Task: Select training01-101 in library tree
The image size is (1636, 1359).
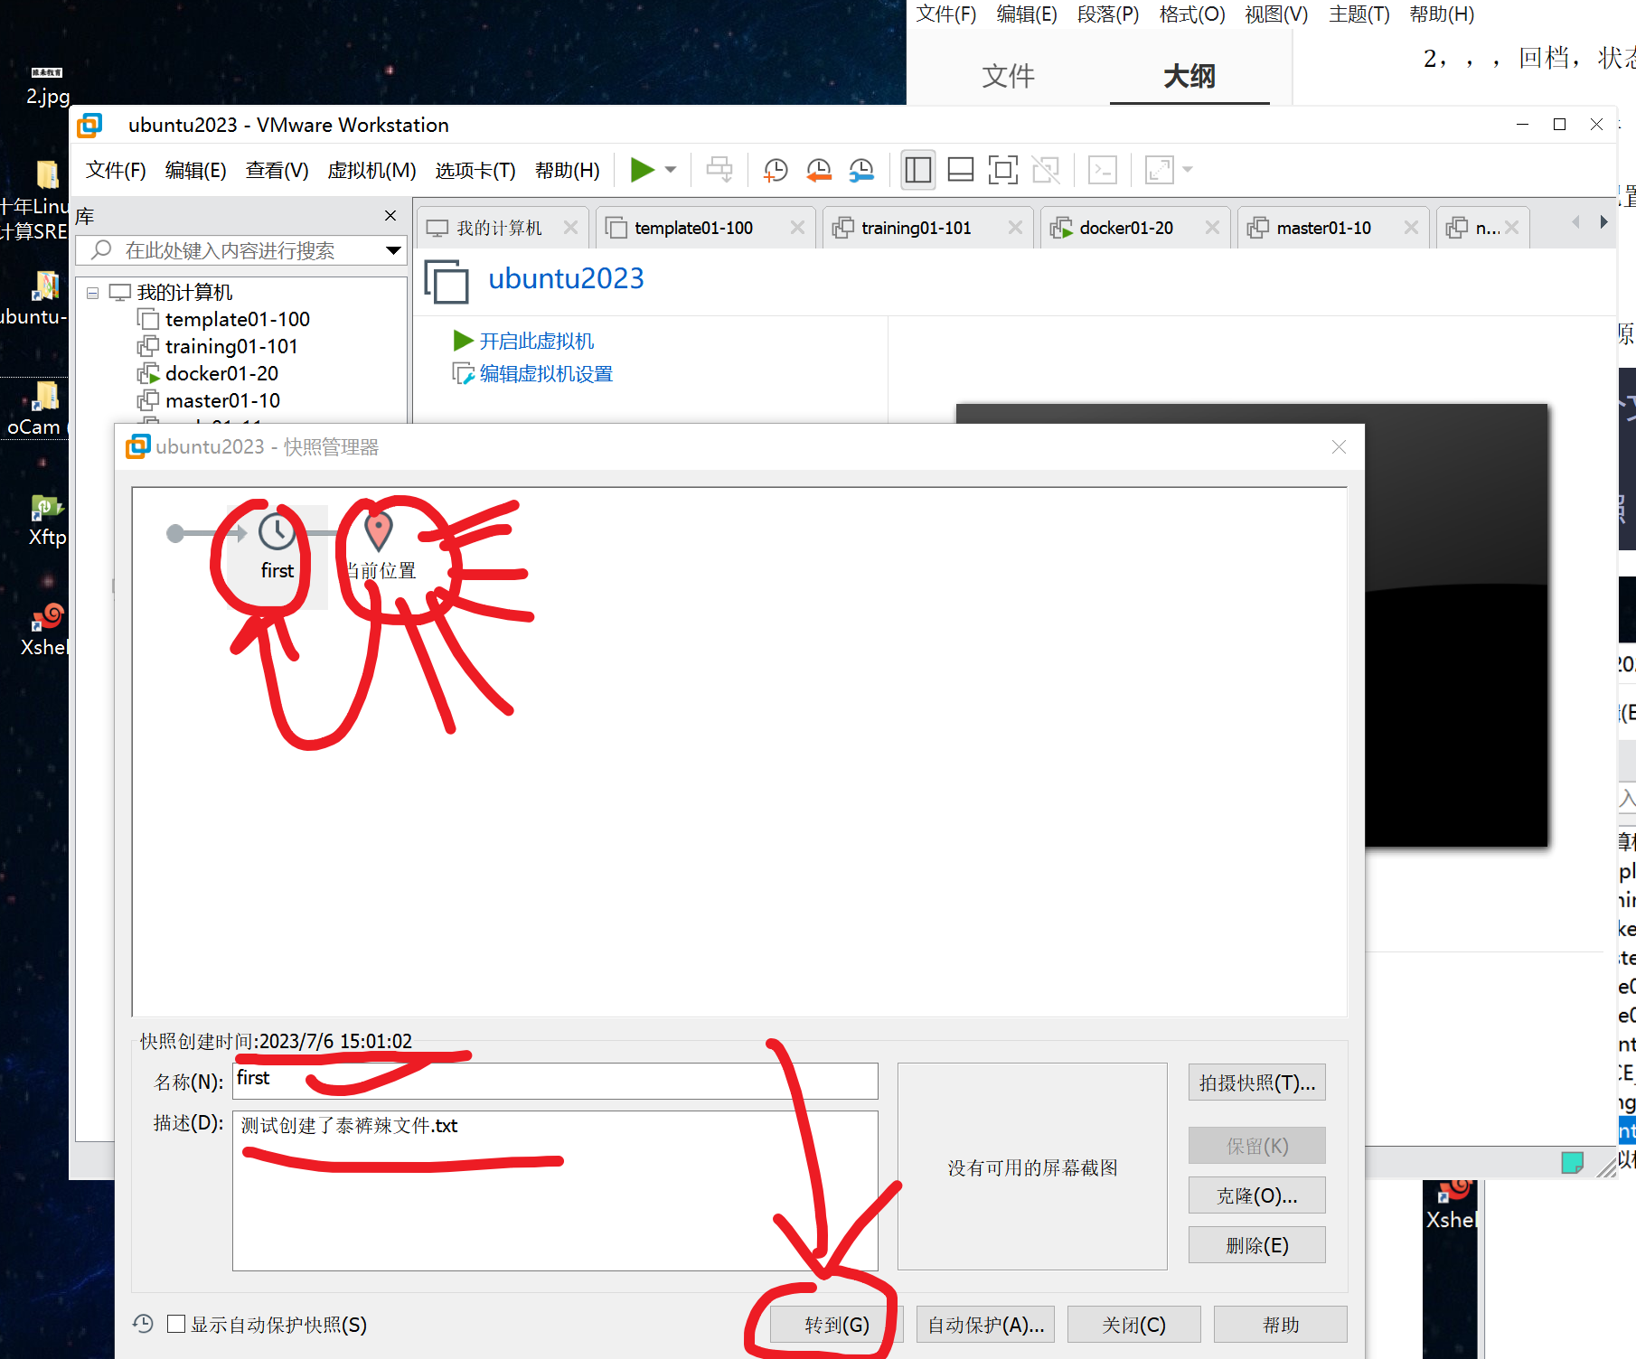Action: pos(231,346)
